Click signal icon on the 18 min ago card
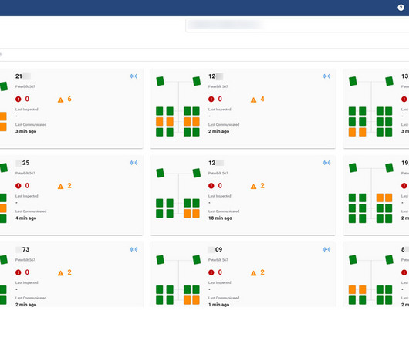 pyautogui.click(x=327, y=163)
